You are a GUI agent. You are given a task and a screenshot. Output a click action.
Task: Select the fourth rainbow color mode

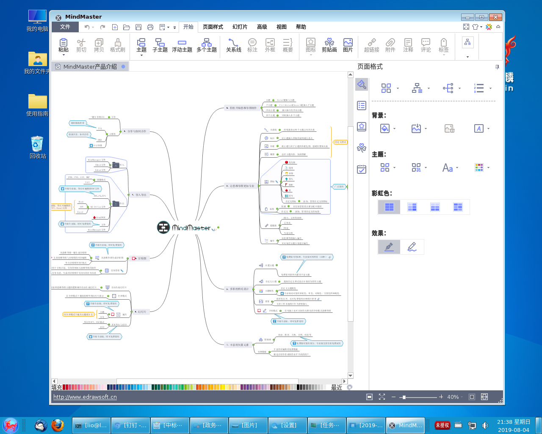point(458,207)
